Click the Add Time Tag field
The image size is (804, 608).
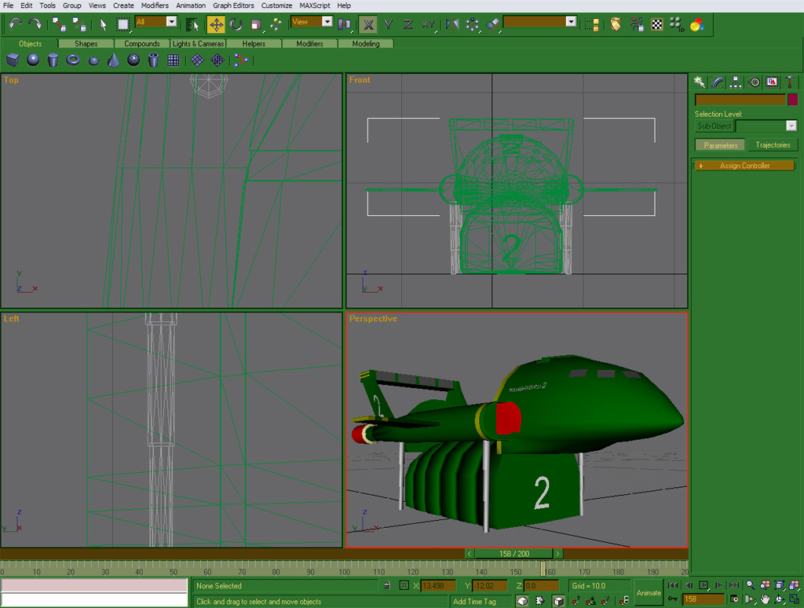[481, 602]
